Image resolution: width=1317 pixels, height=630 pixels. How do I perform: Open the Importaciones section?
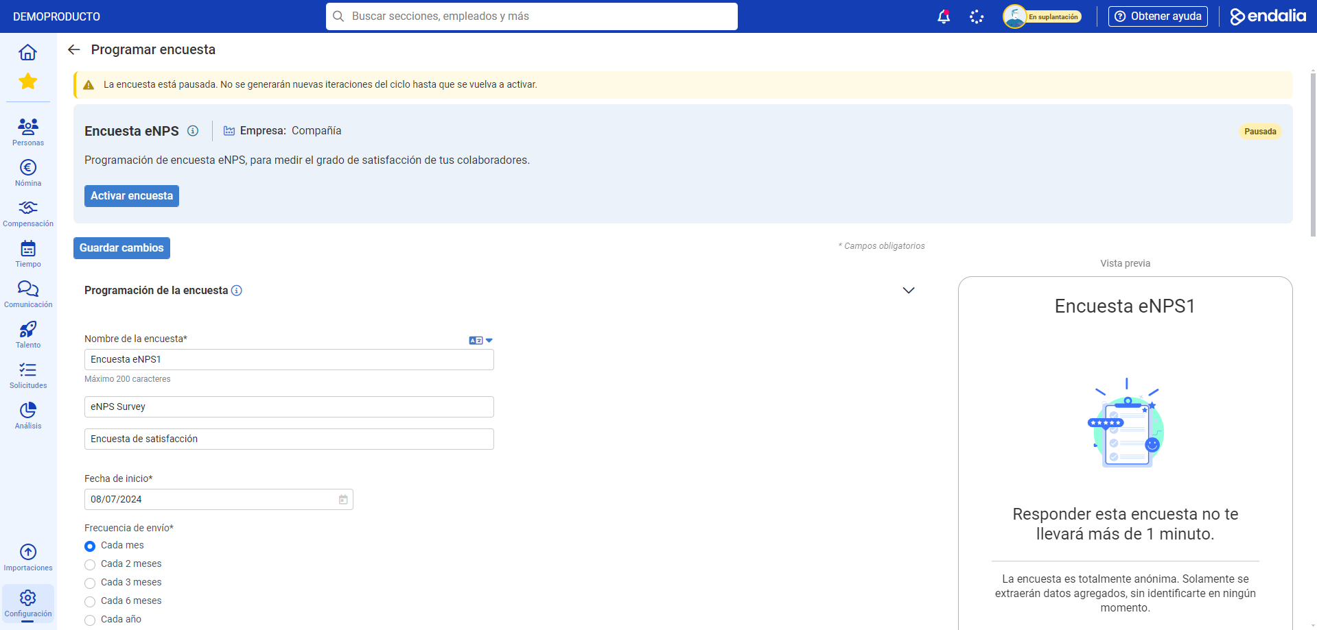coord(28,557)
